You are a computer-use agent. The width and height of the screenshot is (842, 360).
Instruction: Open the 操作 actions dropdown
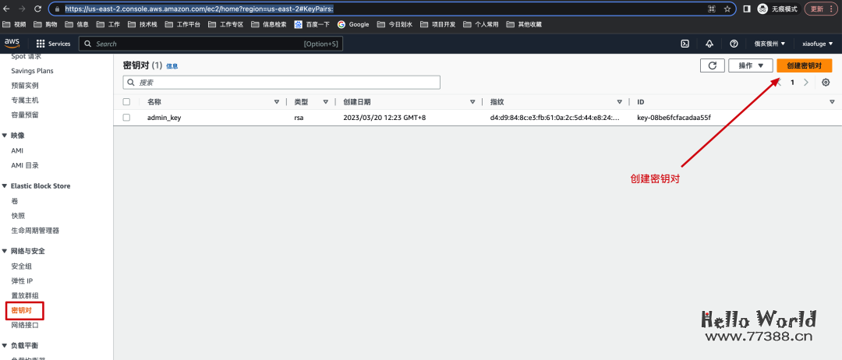coord(750,65)
